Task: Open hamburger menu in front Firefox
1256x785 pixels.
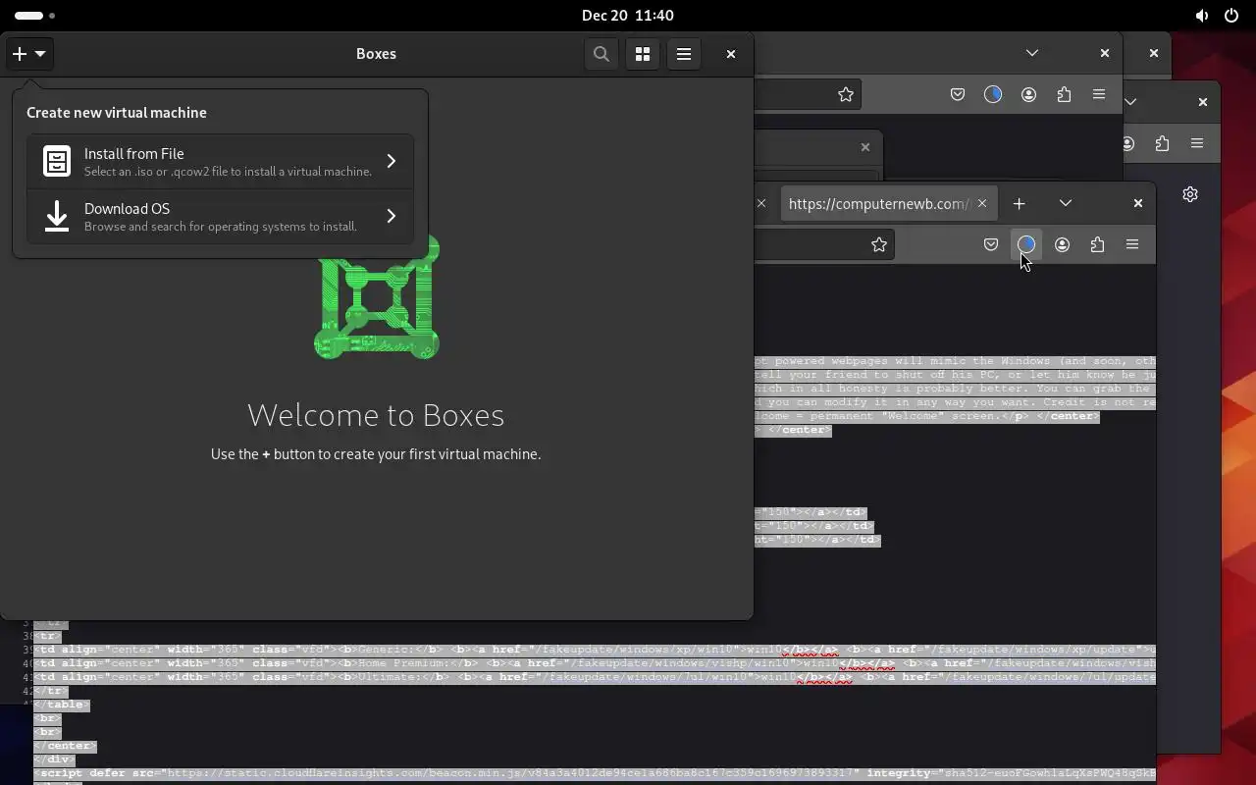Action: point(1132,244)
